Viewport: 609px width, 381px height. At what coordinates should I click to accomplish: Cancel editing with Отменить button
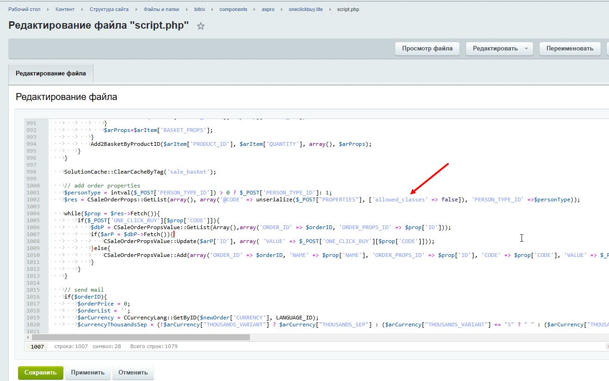pos(133,372)
